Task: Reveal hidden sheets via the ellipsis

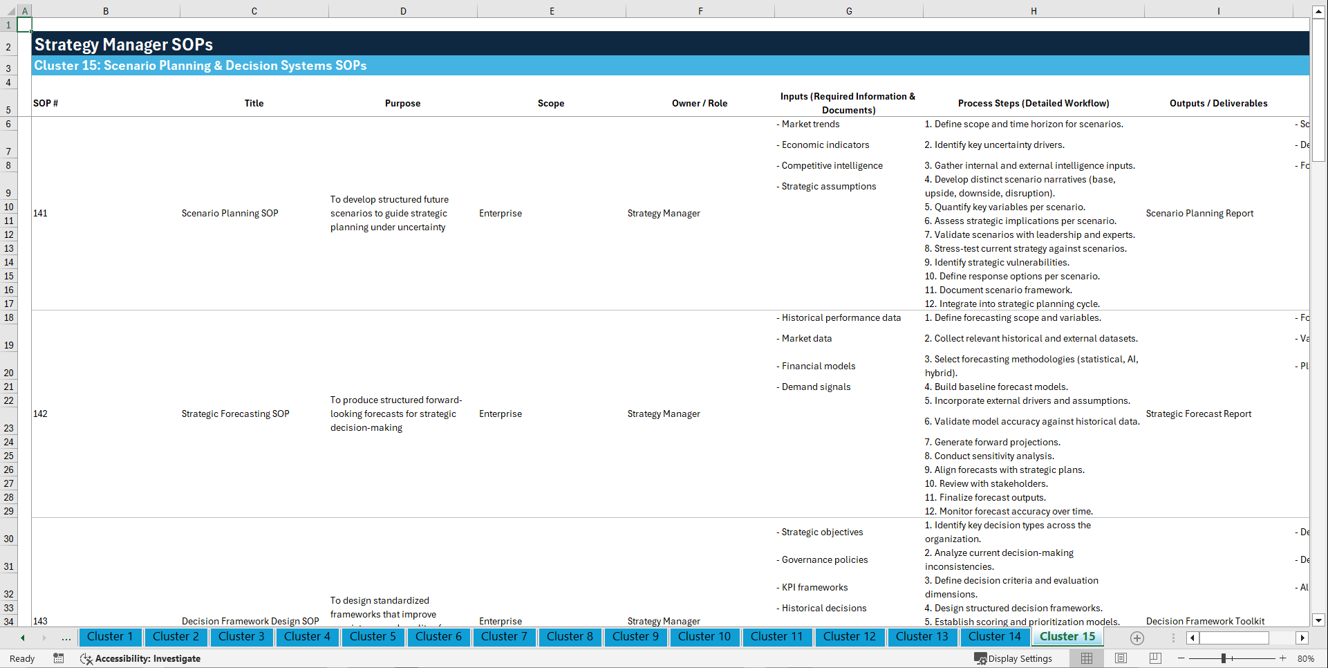Action: pos(66,638)
